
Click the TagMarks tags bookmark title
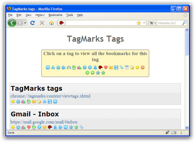[36, 88]
